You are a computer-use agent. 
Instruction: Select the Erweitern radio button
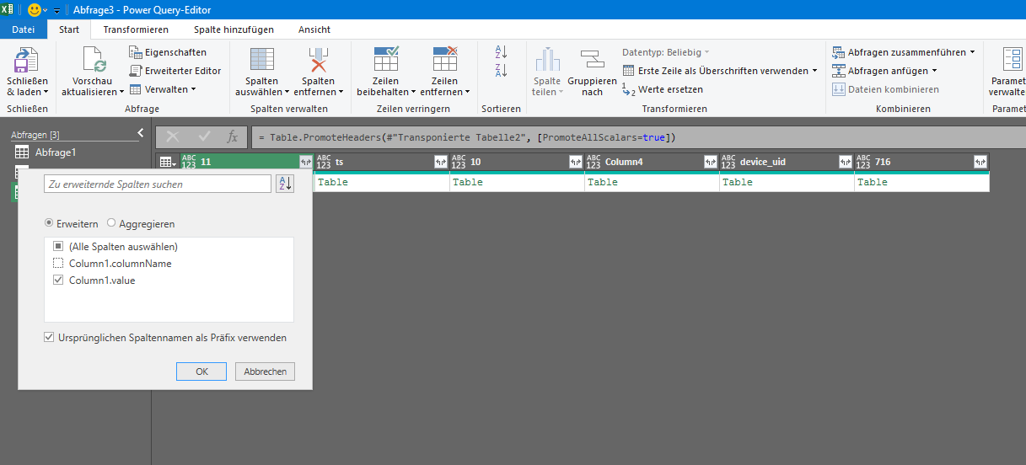click(49, 224)
